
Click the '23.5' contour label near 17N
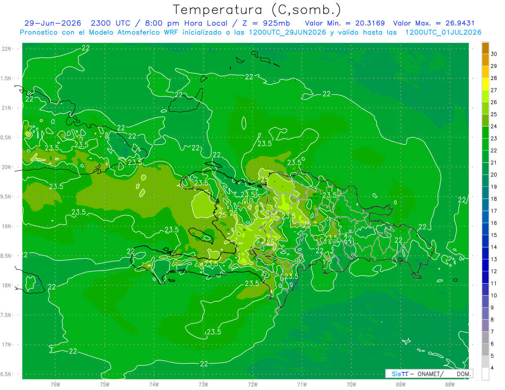pyautogui.click(x=214, y=332)
